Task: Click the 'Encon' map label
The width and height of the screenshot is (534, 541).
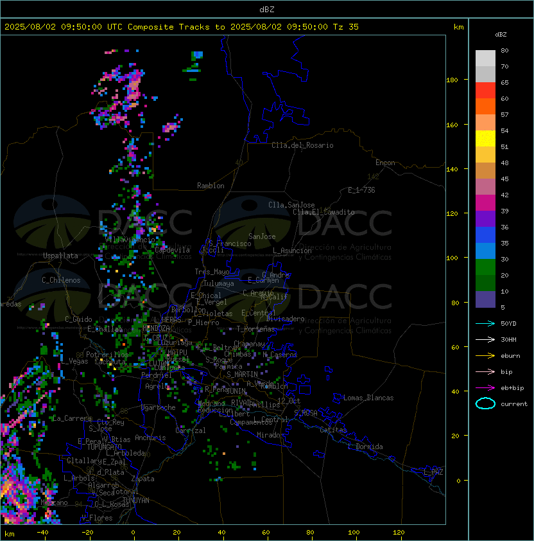Action: pos(385,163)
